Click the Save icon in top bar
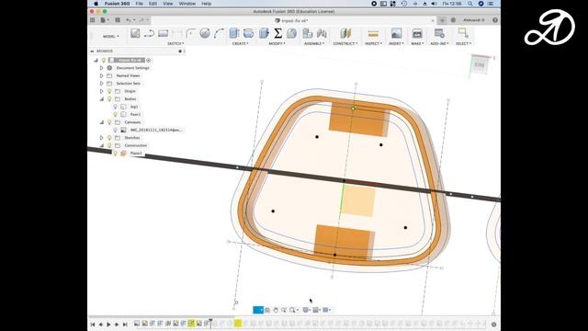This screenshot has width=588, height=331. coord(118,20)
